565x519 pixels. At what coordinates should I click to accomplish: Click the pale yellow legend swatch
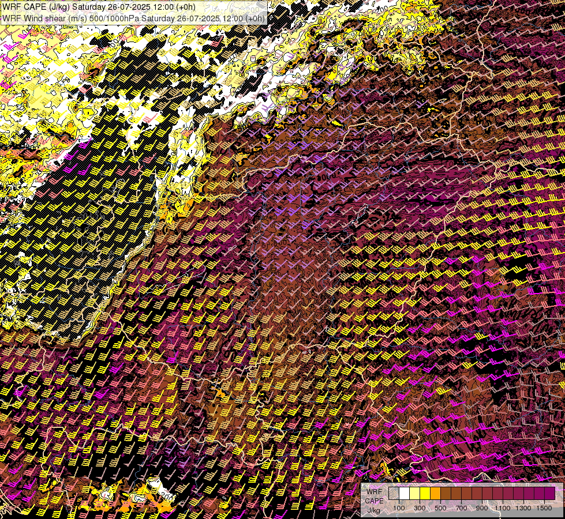(415, 493)
